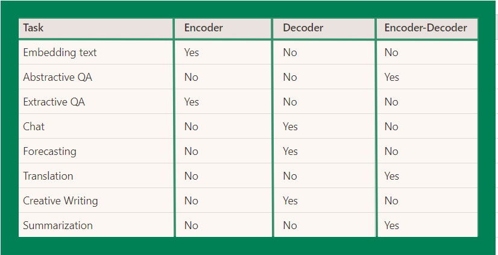Click the Decoder column header
Viewport: 498px width, 255px height.
303,28
